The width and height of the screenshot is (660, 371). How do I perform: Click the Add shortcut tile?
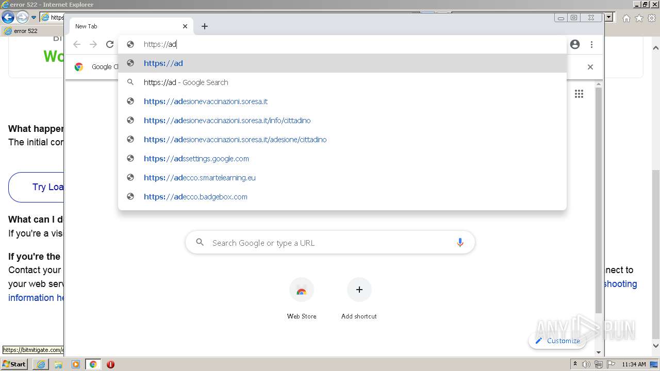click(359, 299)
